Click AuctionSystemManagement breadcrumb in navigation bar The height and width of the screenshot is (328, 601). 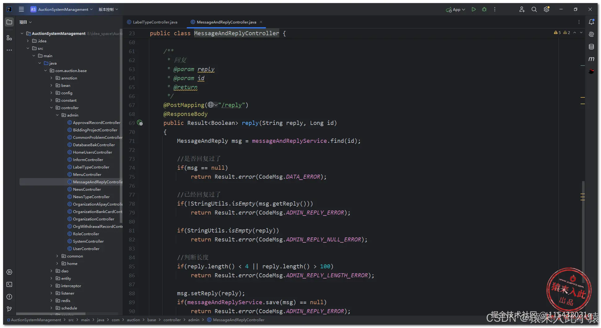click(x=34, y=320)
